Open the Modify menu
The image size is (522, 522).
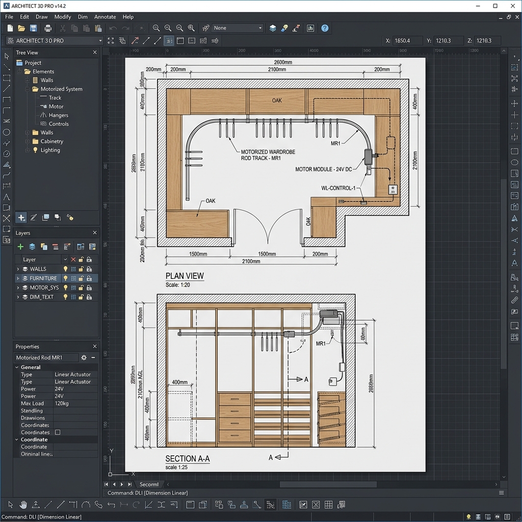tap(63, 17)
